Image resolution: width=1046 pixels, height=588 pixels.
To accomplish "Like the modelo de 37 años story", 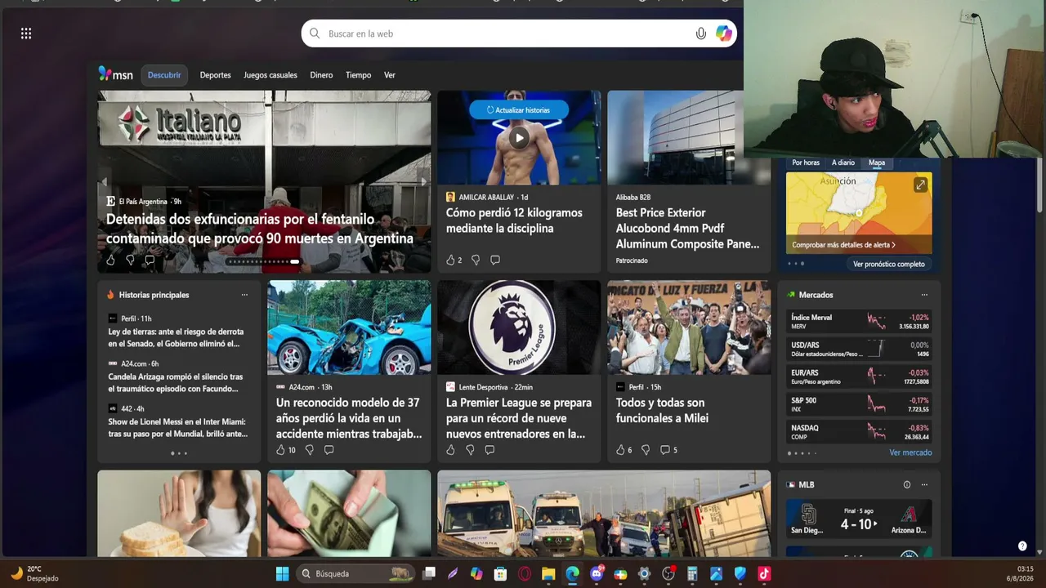I will 280,450.
